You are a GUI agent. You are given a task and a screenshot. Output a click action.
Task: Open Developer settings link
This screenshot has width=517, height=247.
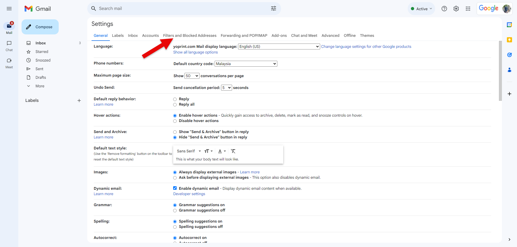[x=189, y=194]
